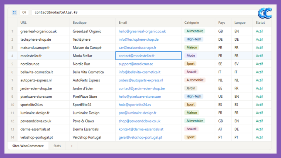Image resolution: width=281 pixels, height=158 pixels.
Task: Click the Jardin category tag in row 8
Action: coord(191,88)
